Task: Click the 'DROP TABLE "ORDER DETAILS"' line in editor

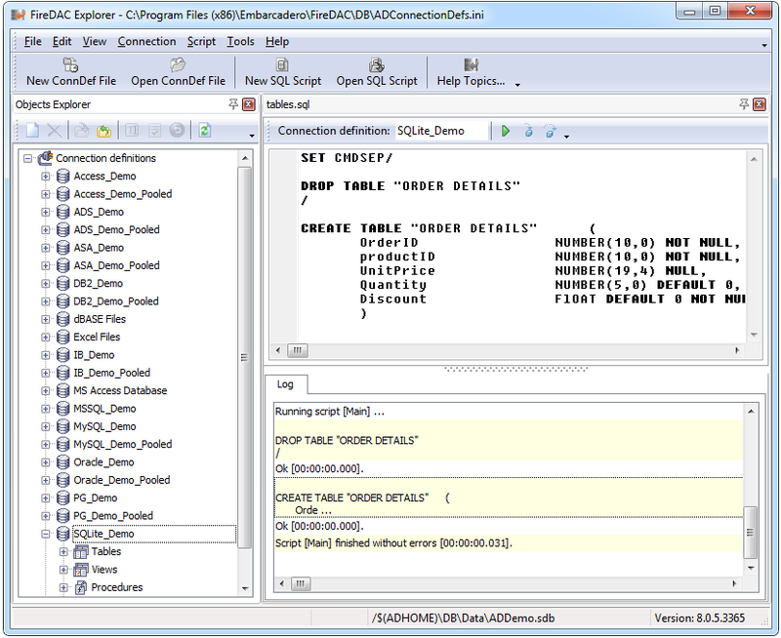Action: tap(410, 186)
